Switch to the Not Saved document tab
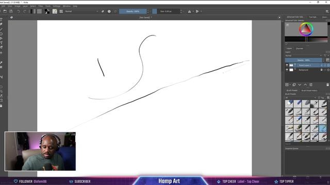The width and height of the screenshot is (330, 185). (x=145, y=17)
